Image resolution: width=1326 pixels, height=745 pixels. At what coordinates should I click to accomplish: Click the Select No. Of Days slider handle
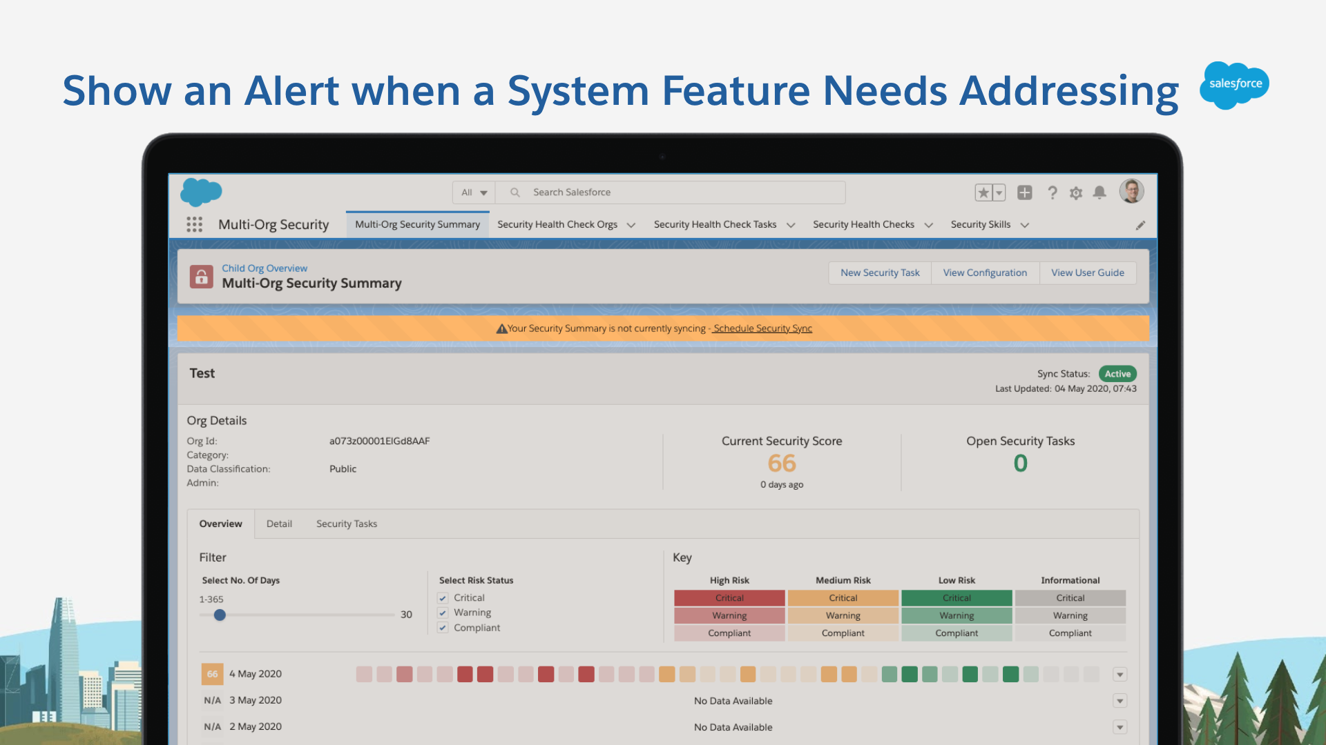coord(220,615)
